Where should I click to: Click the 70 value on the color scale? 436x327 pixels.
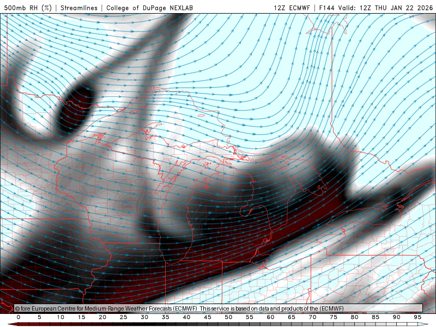coord(312,317)
